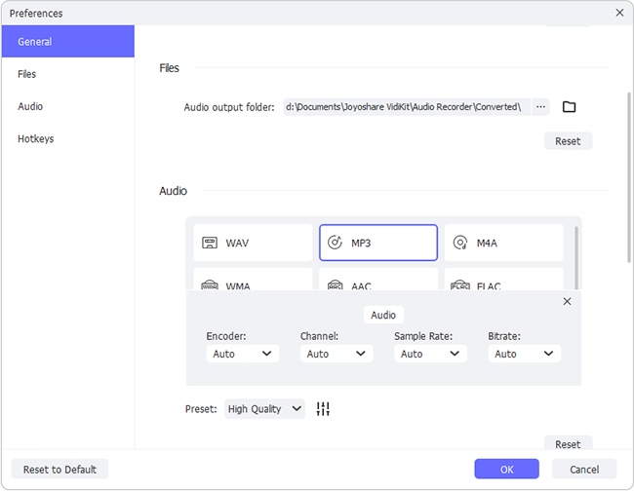Select the WAV format card

(253, 243)
